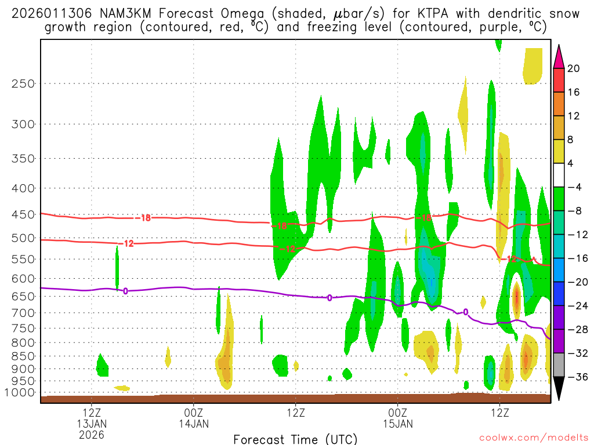
Task: Click the 300 pressure level label
Action: click(23, 124)
